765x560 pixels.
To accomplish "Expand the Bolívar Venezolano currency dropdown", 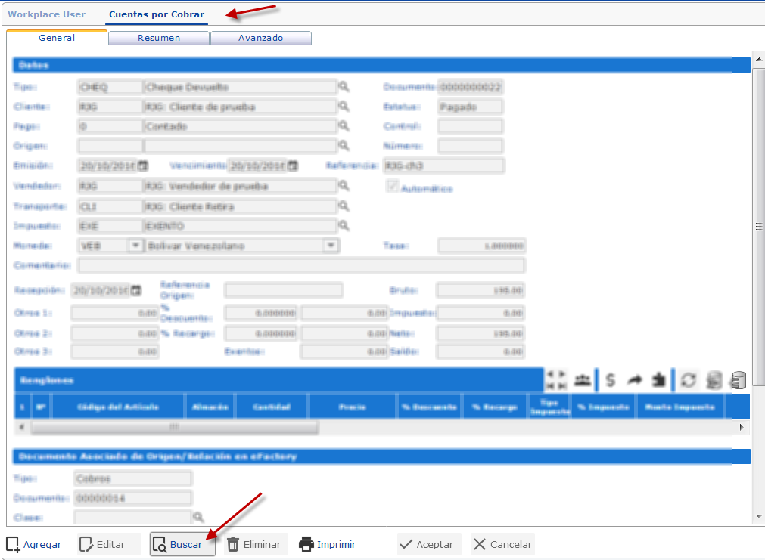I will pyautogui.click(x=331, y=245).
